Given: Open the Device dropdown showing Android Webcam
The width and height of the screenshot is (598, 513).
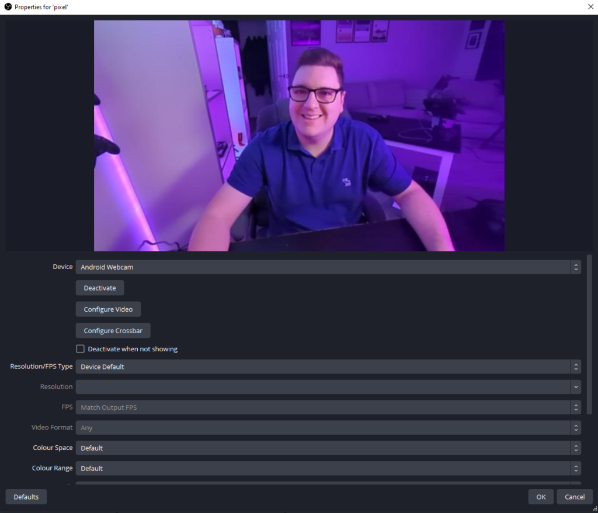Looking at the screenshot, I should [x=328, y=267].
